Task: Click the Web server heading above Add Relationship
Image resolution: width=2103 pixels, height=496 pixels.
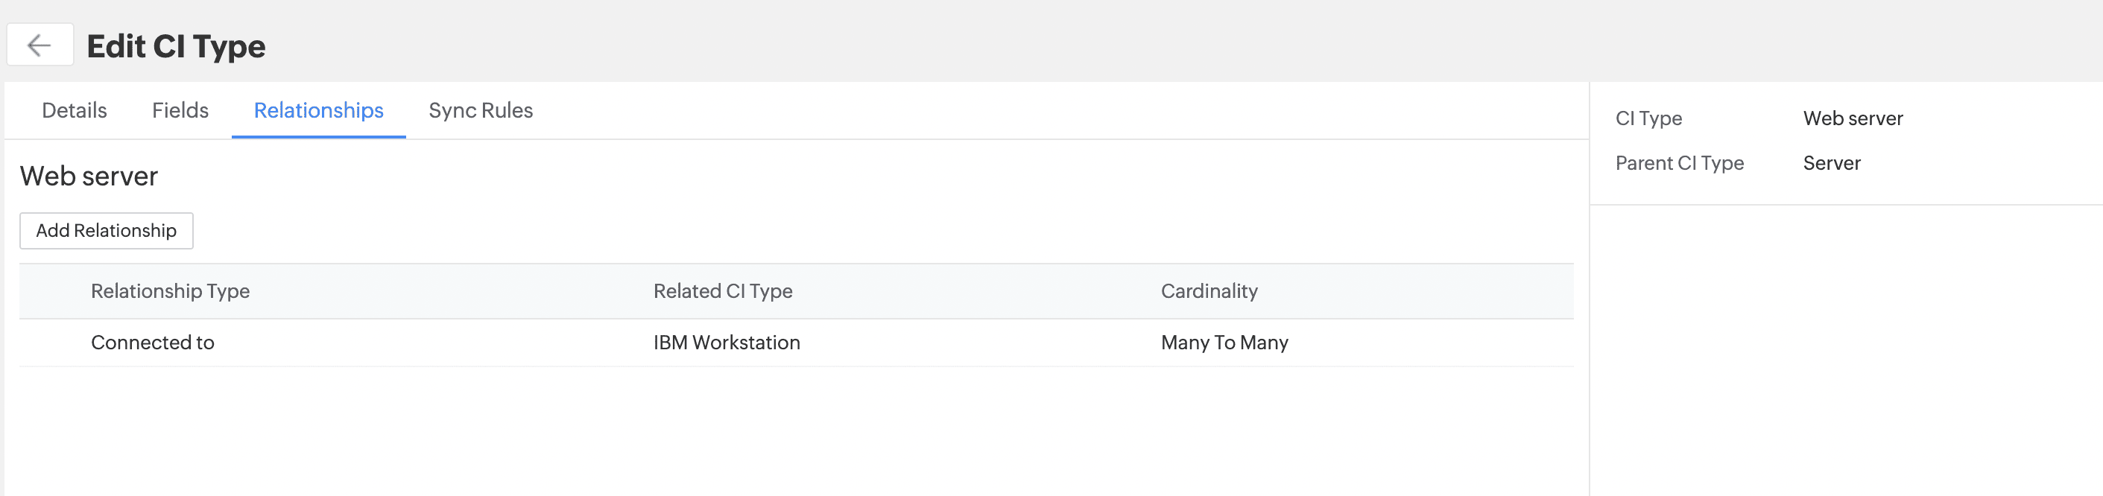Action: click(x=89, y=177)
